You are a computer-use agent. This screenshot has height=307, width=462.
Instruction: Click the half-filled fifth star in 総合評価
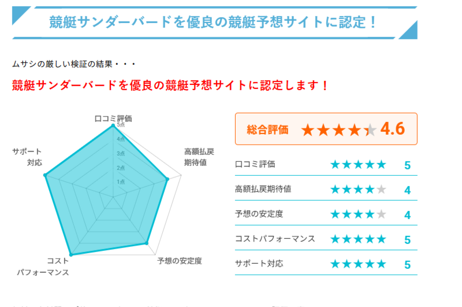370,130
